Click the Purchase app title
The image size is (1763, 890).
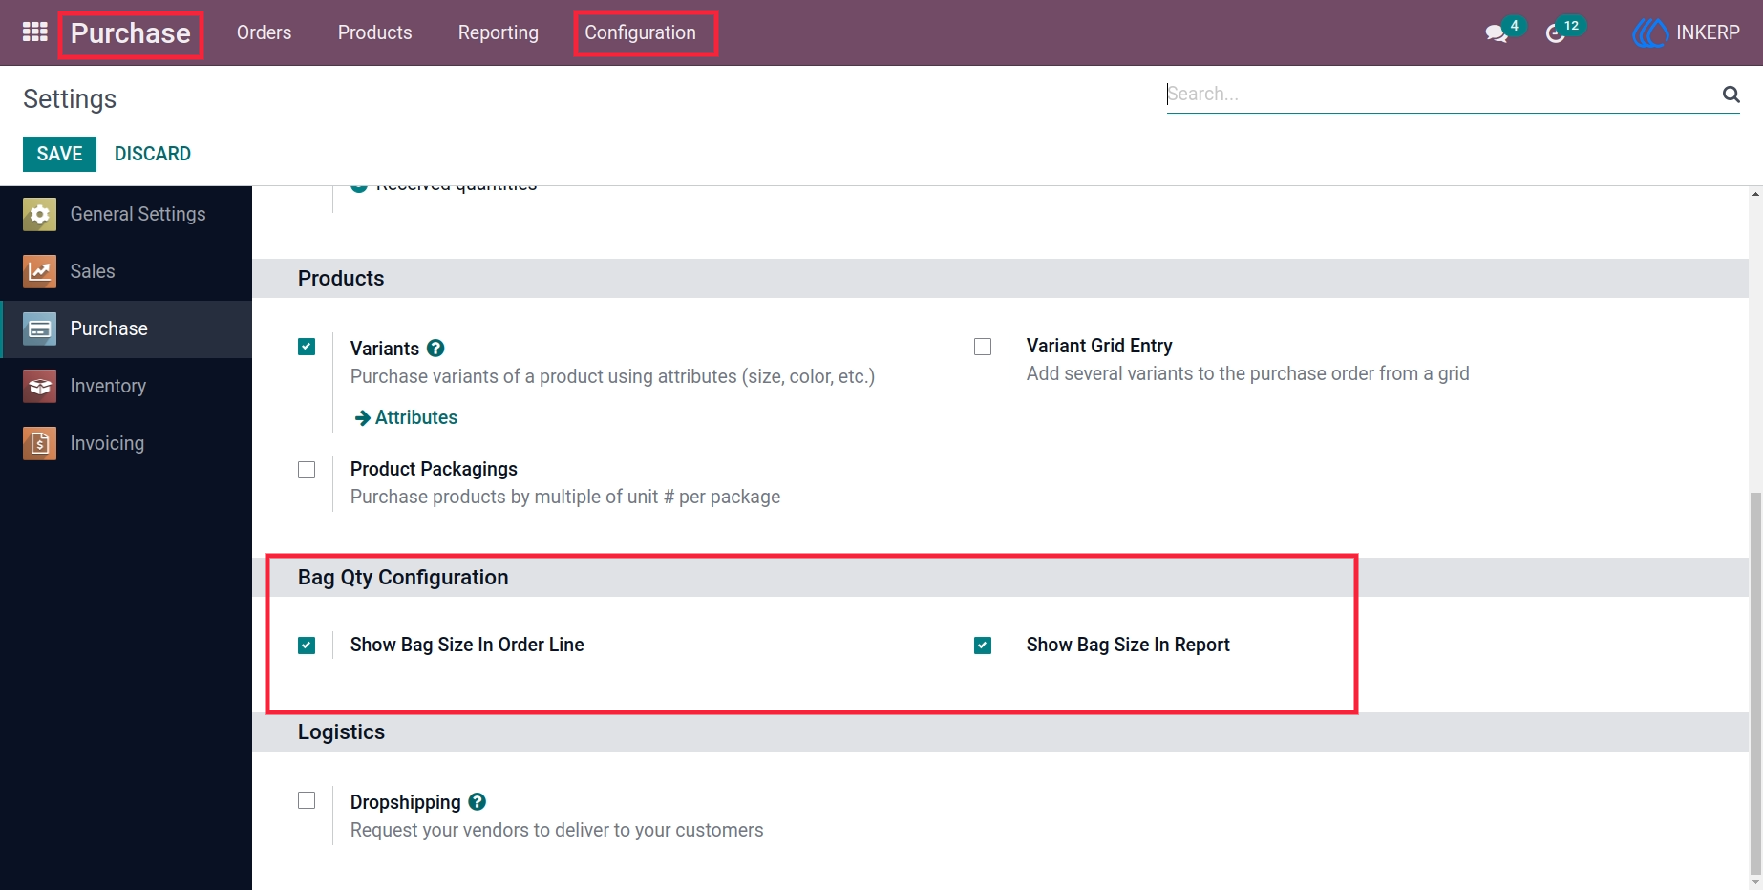(131, 33)
